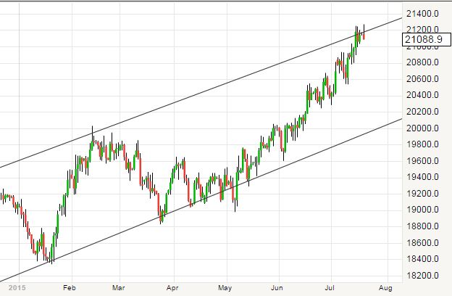Image resolution: width=452 pixels, height=296 pixels.
Task: Click the May date axis label
Action: [226, 287]
